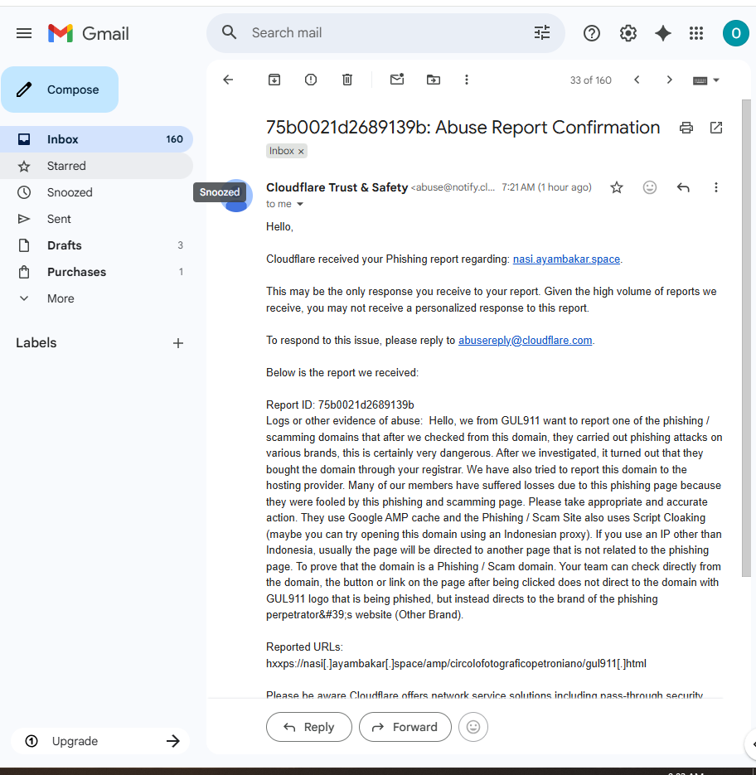Viewport: 756px width, 775px height.
Task: Report this email as spam
Action: click(311, 80)
